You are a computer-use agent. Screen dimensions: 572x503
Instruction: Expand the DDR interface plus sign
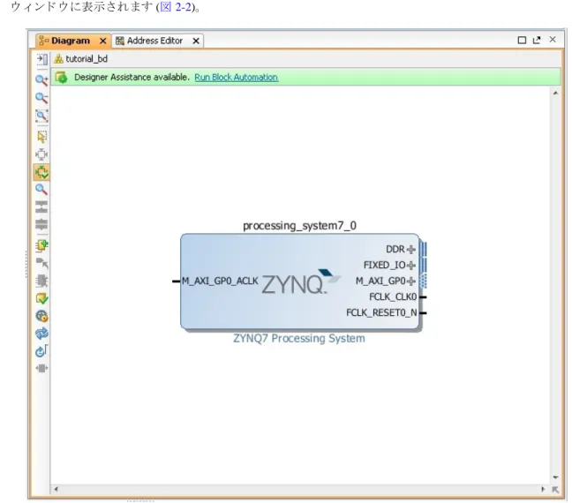point(411,250)
